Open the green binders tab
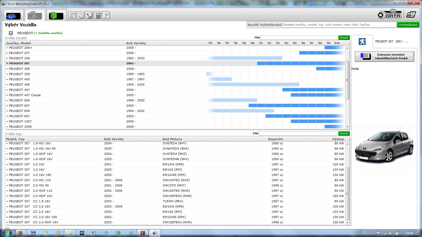The image size is (422, 237). coord(56,16)
